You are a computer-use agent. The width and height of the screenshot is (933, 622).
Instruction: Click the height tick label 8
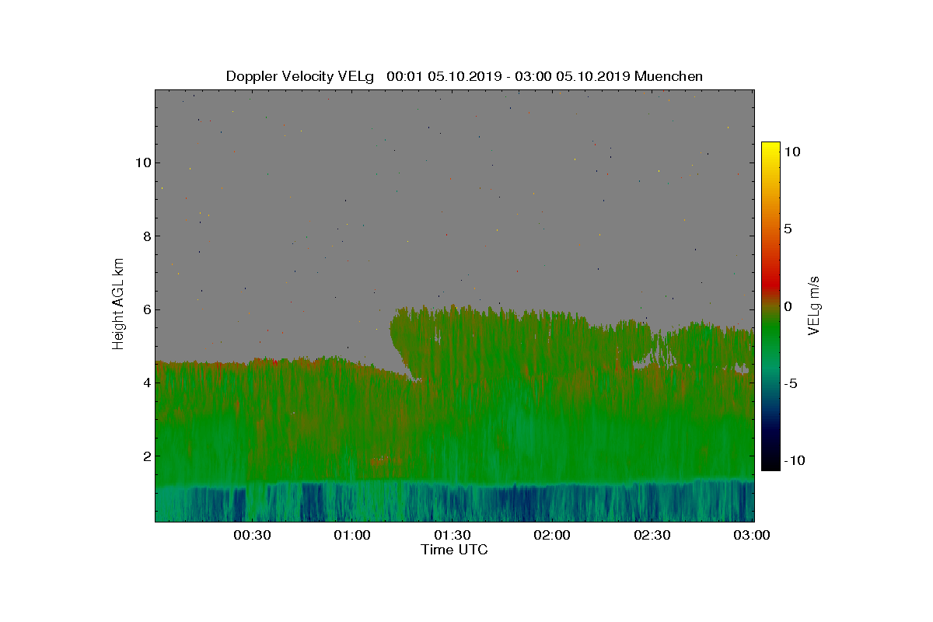coord(145,236)
